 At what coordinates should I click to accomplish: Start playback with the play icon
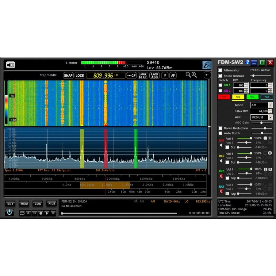coord(47,213)
